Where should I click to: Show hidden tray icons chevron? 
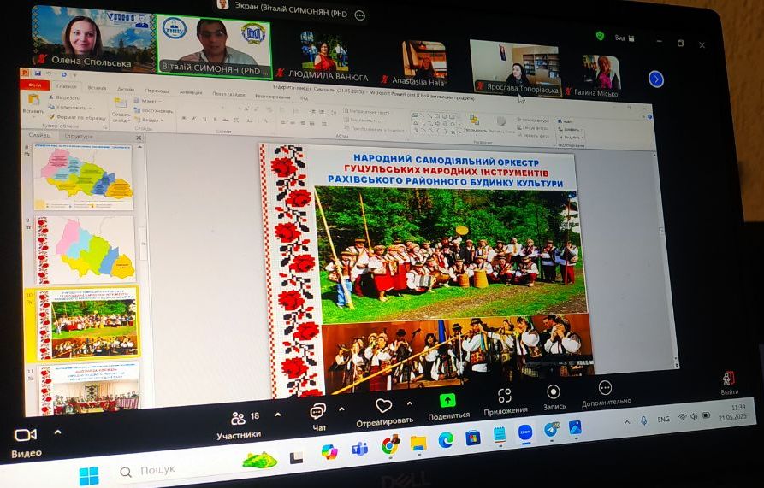(626, 422)
